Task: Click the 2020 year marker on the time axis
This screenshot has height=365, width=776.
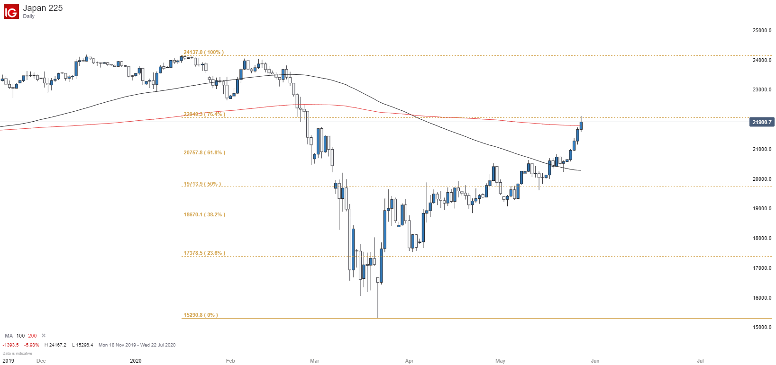Action: (136, 361)
